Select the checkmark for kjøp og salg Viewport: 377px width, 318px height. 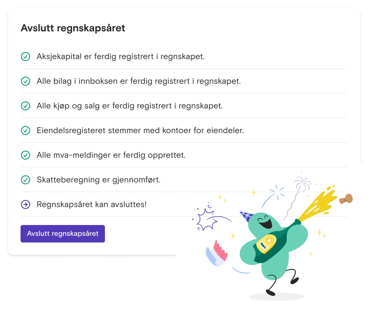click(25, 106)
